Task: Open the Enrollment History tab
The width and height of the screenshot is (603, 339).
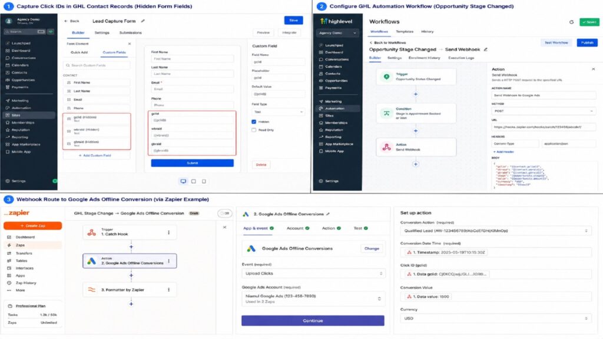Action: [x=424, y=58]
